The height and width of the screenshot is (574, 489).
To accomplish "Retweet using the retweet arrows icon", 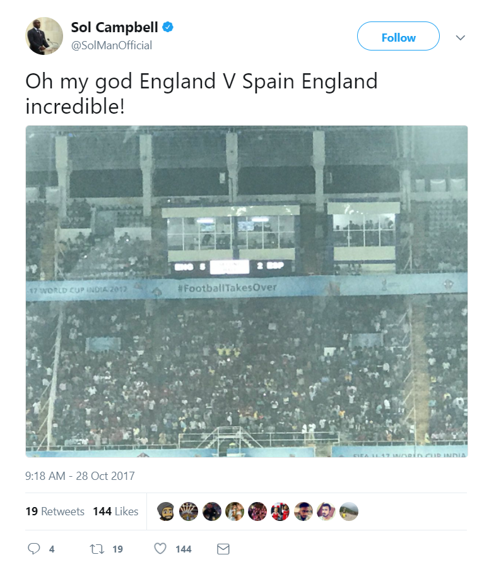I will pos(98,549).
